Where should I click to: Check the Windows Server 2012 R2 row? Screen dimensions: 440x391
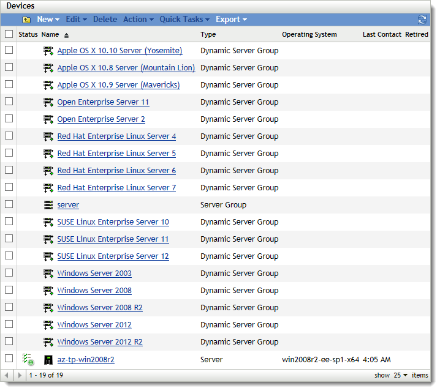point(9,341)
